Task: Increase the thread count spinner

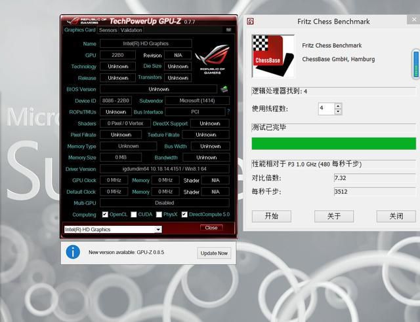Action: tap(338, 106)
